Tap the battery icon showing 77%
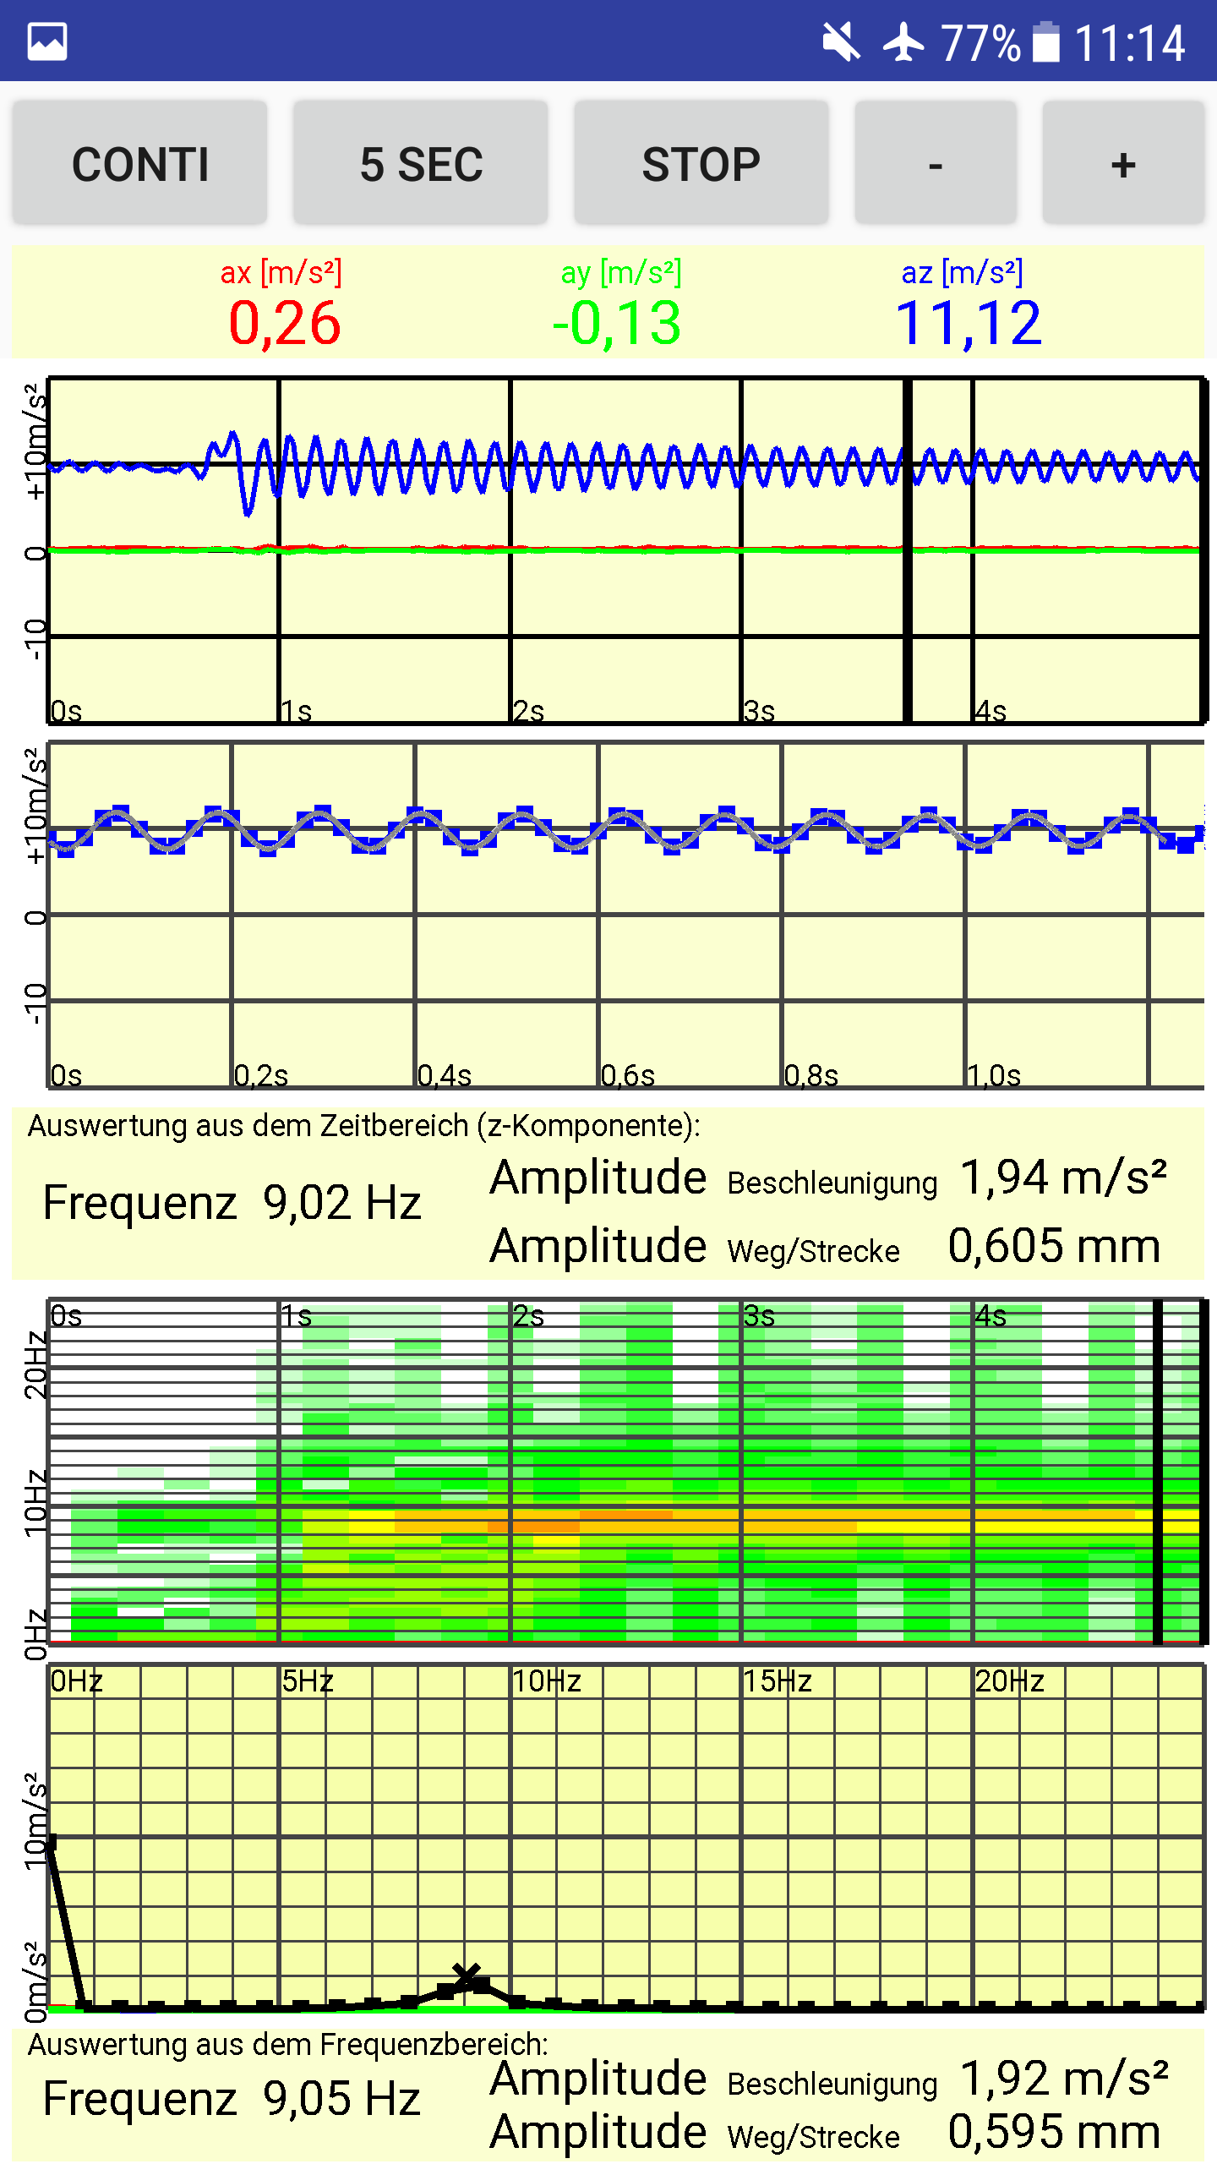Image resolution: width=1217 pixels, height=2164 pixels. [1046, 41]
